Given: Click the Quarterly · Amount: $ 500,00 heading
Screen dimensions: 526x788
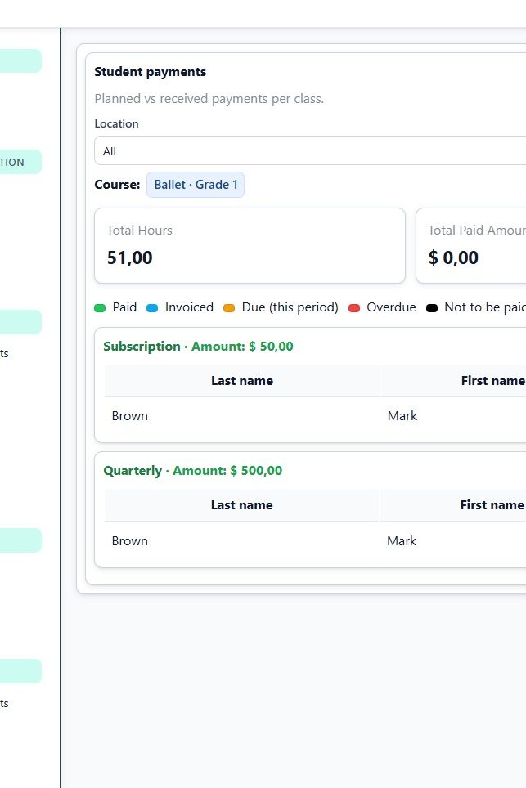Looking at the screenshot, I should pyautogui.click(x=193, y=471).
